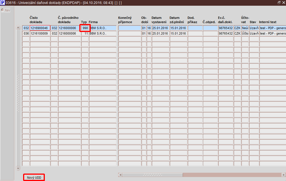
Task: Click the Účto accounting cell
Action: (x=245, y=33)
